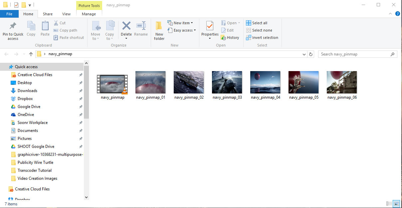Click the Refresh button
The width and height of the screenshot is (402, 208).
pyautogui.click(x=311, y=54)
